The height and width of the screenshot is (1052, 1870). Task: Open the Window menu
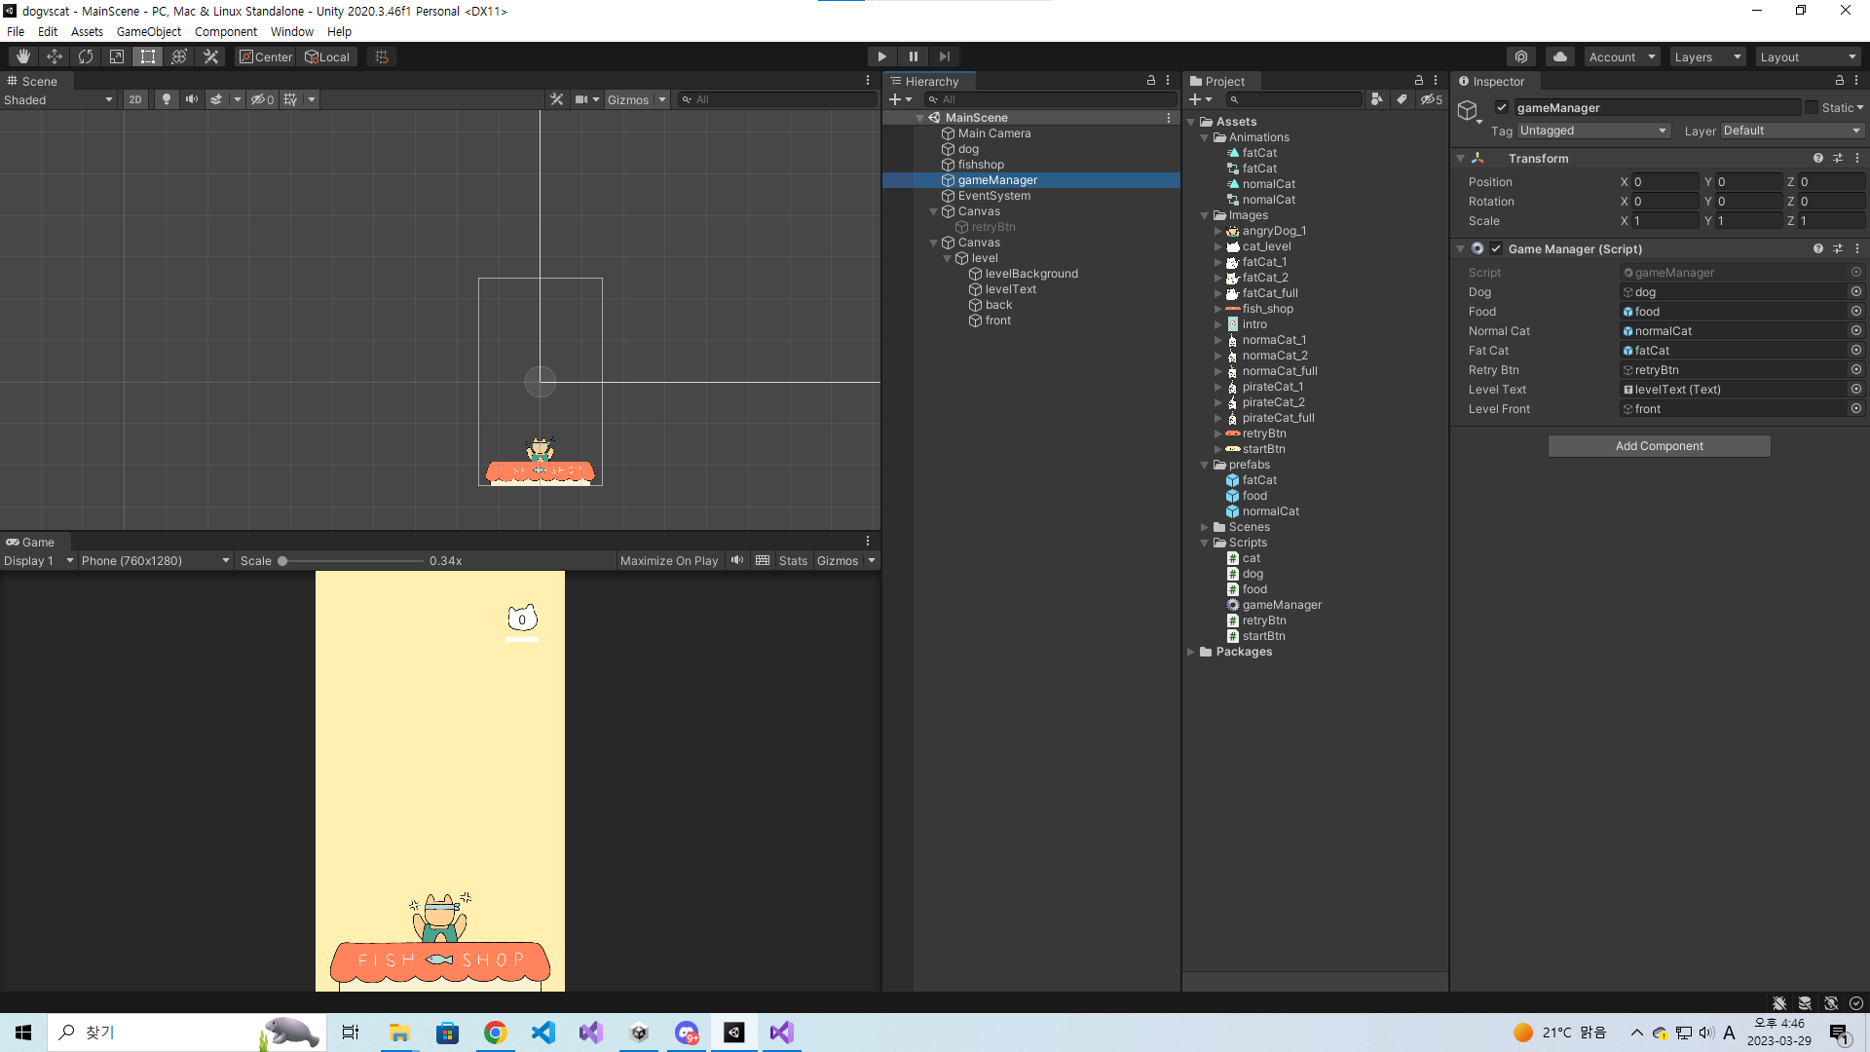pos(292,31)
